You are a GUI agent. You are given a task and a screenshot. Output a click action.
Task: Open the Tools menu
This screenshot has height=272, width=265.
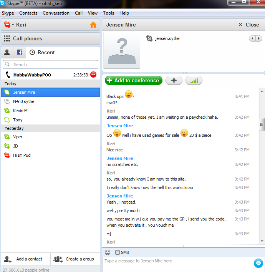tap(108, 13)
